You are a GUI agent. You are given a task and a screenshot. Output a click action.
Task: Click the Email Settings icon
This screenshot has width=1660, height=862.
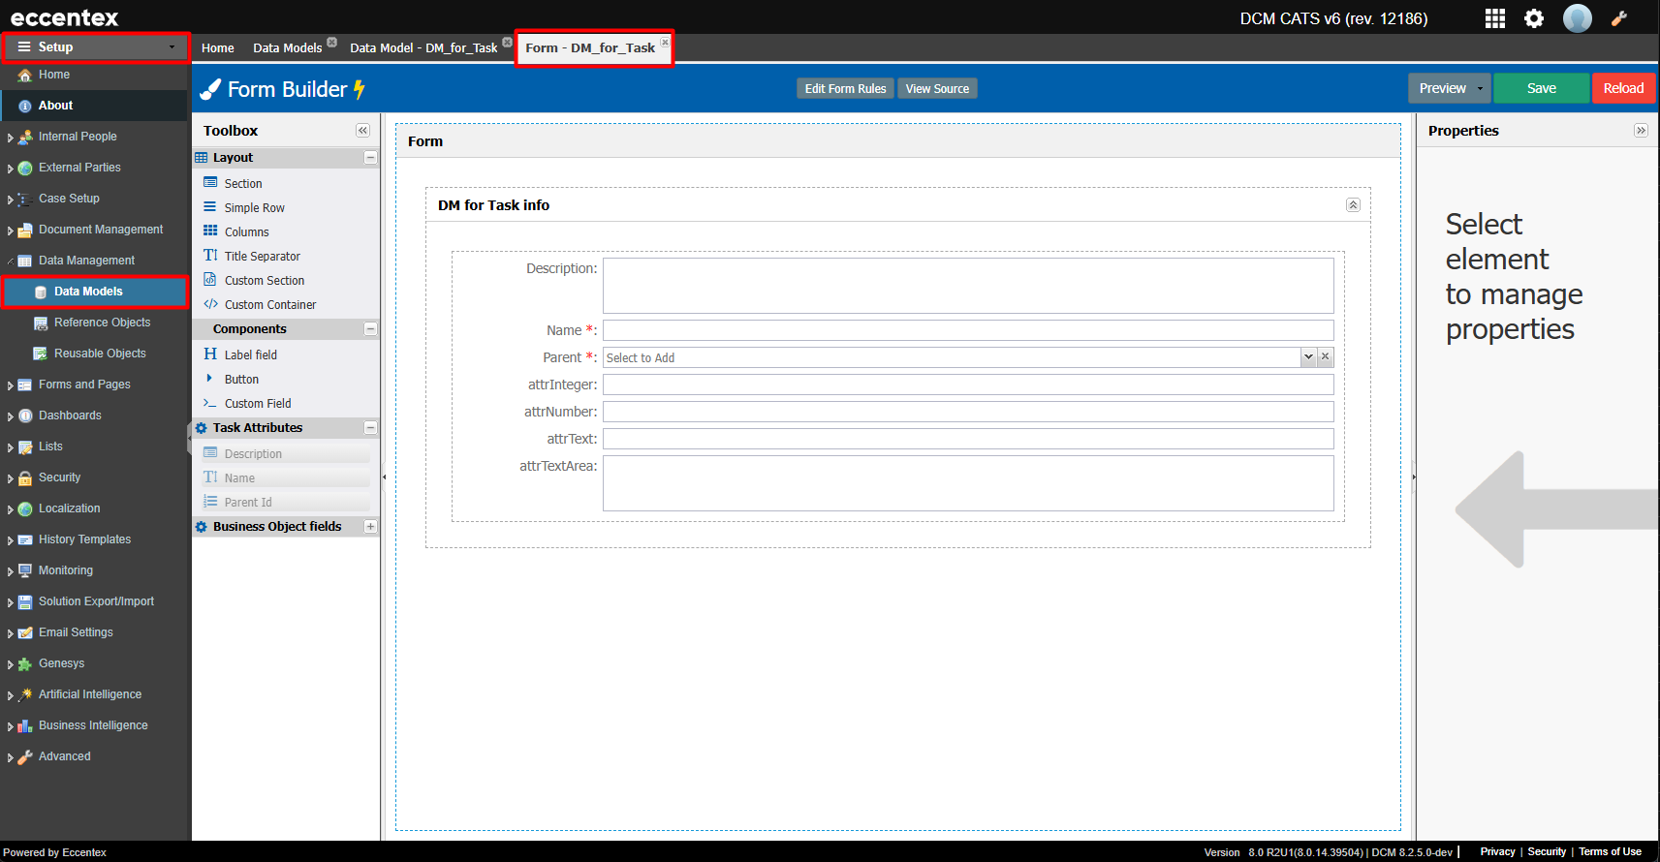tap(25, 633)
